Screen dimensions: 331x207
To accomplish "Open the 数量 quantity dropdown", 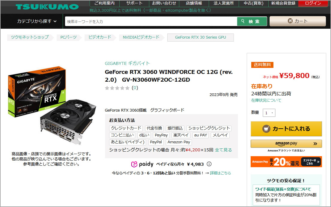I will pyautogui.click(x=269, y=113).
